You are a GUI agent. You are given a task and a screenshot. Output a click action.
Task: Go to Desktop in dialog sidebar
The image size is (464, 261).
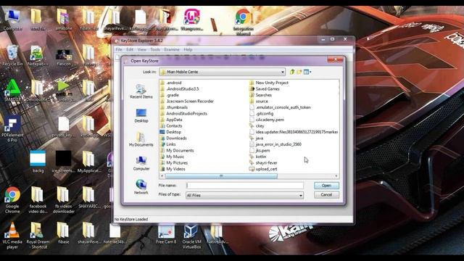click(141, 115)
